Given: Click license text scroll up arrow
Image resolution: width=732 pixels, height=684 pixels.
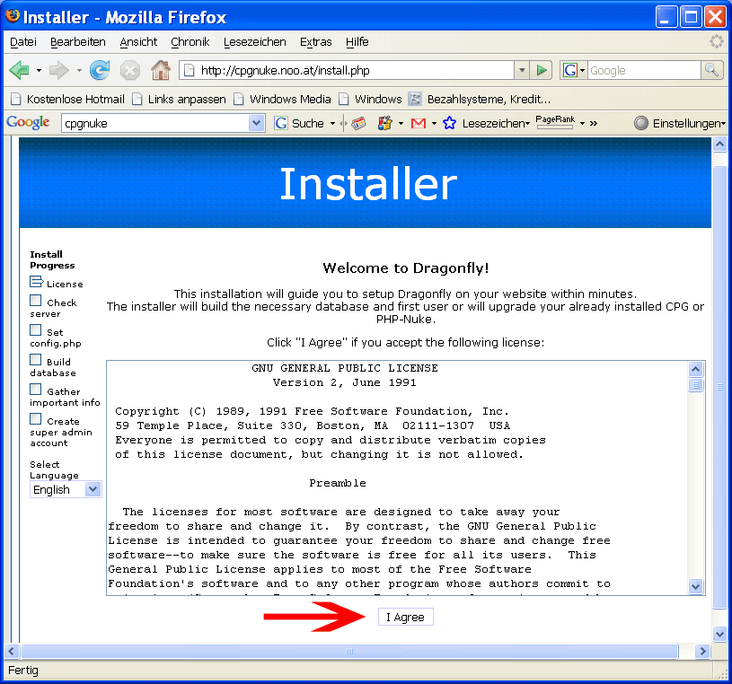Looking at the screenshot, I should 695,370.
